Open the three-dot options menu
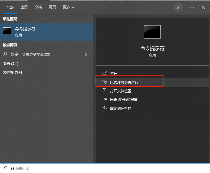This screenshot has width=210, height=173. click(x=192, y=7)
